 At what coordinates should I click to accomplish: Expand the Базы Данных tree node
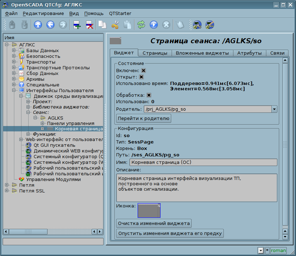(x=14, y=51)
